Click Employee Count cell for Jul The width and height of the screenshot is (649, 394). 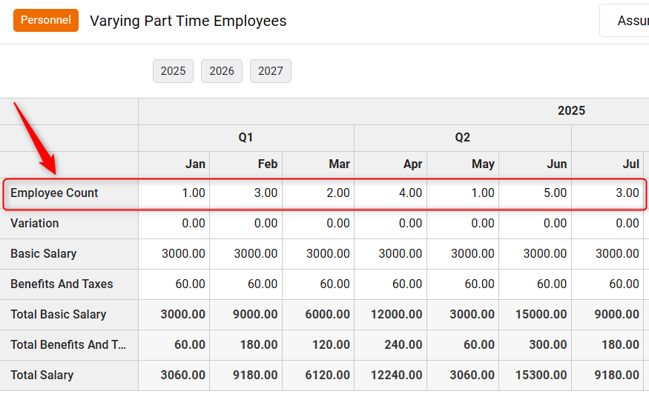[x=607, y=193]
